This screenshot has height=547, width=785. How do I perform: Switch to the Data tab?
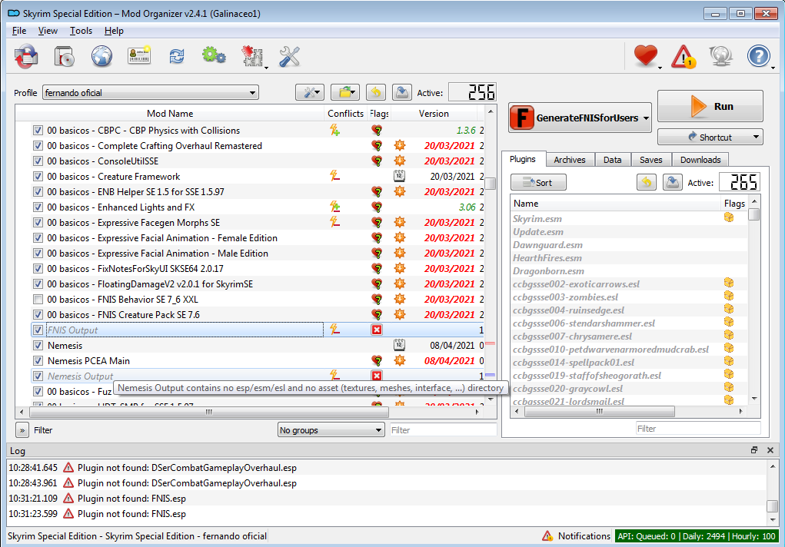point(612,160)
